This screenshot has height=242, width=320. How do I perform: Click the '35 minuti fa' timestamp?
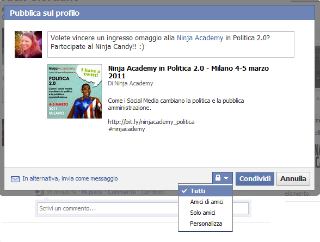click(61, 193)
